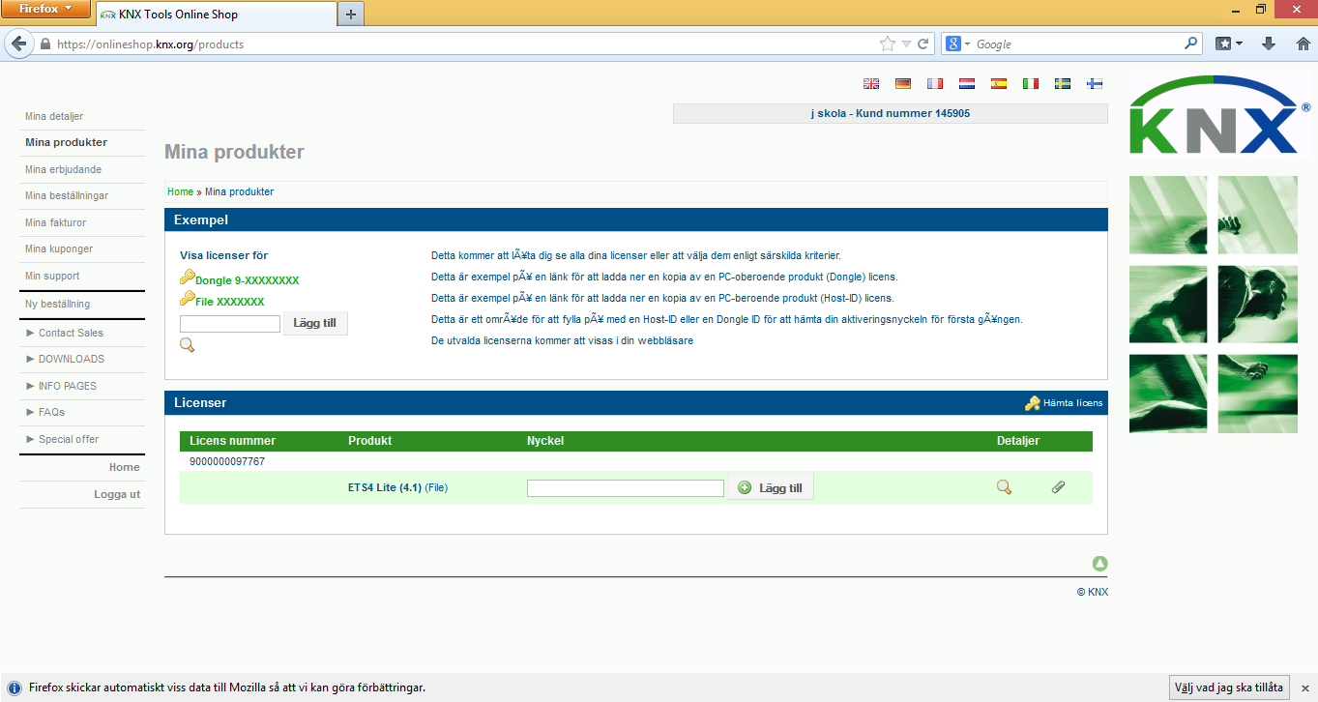The width and height of the screenshot is (1318, 702).
Task: Click the © KNX footer link
Action: [1093, 592]
